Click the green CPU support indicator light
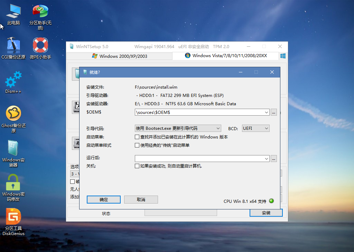 pos(272,201)
